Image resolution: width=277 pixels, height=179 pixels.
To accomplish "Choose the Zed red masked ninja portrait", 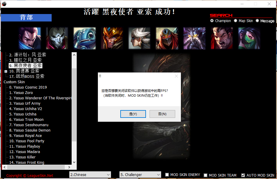I will 167,38.
